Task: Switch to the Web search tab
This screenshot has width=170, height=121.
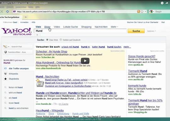Action: [38, 27]
